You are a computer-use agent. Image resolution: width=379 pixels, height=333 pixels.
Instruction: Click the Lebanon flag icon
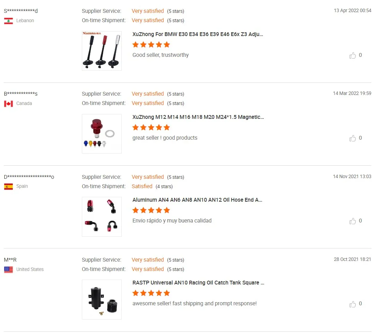pyautogui.click(x=8, y=21)
